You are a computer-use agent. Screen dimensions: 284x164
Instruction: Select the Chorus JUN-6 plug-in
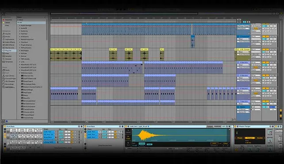[29, 112]
